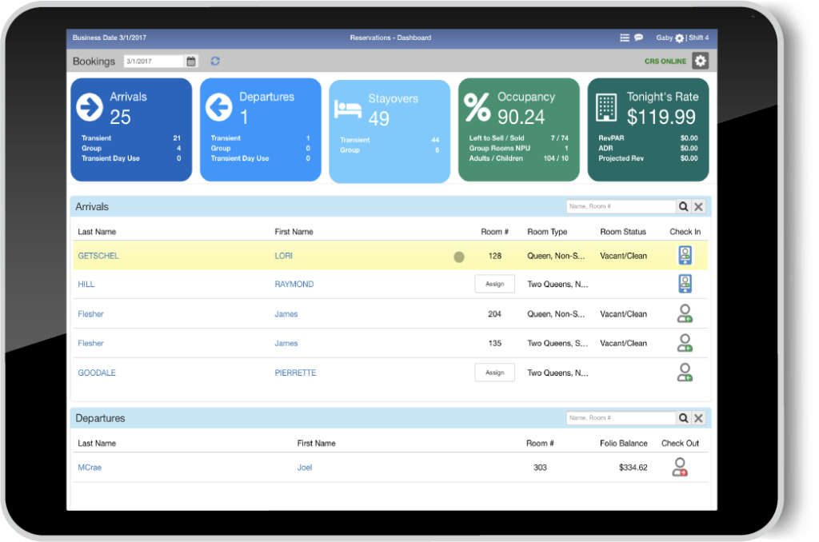Image resolution: width=819 pixels, height=542 pixels.
Task: Assign room for HILL reservation
Action: (x=494, y=284)
